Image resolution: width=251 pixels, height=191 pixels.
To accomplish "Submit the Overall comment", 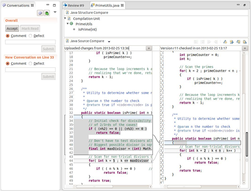I will (49, 49).
